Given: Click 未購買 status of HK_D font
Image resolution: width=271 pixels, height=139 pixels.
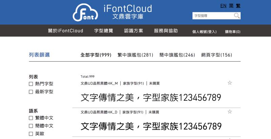Looking at the screenshot, I should (154, 112).
